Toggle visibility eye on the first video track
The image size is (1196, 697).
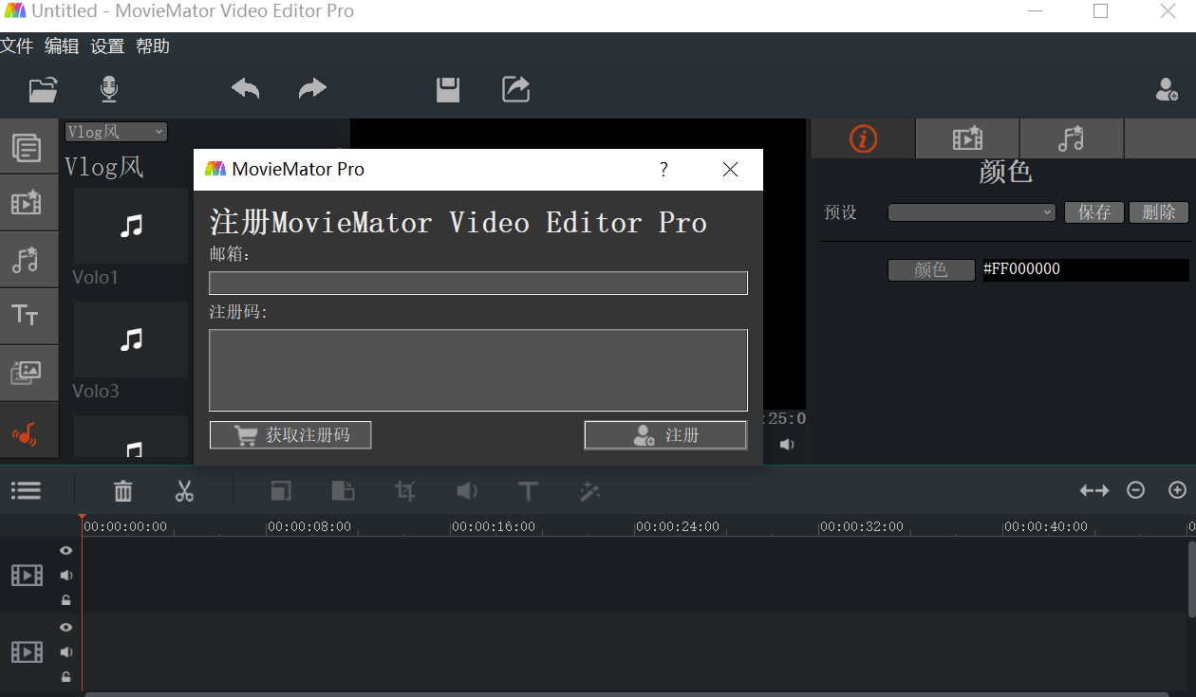pos(66,551)
